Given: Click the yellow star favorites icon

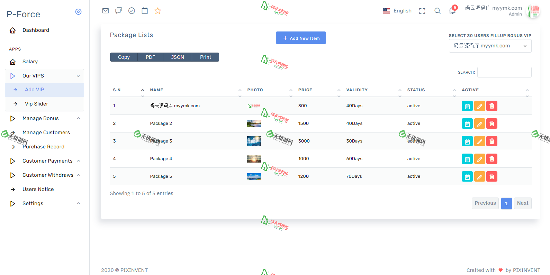Looking at the screenshot, I should tap(158, 11).
